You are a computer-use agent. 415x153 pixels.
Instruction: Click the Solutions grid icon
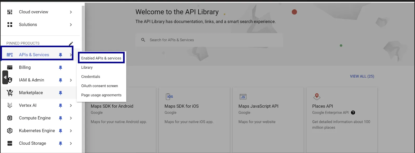pyautogui.click(x=10, y=25)
